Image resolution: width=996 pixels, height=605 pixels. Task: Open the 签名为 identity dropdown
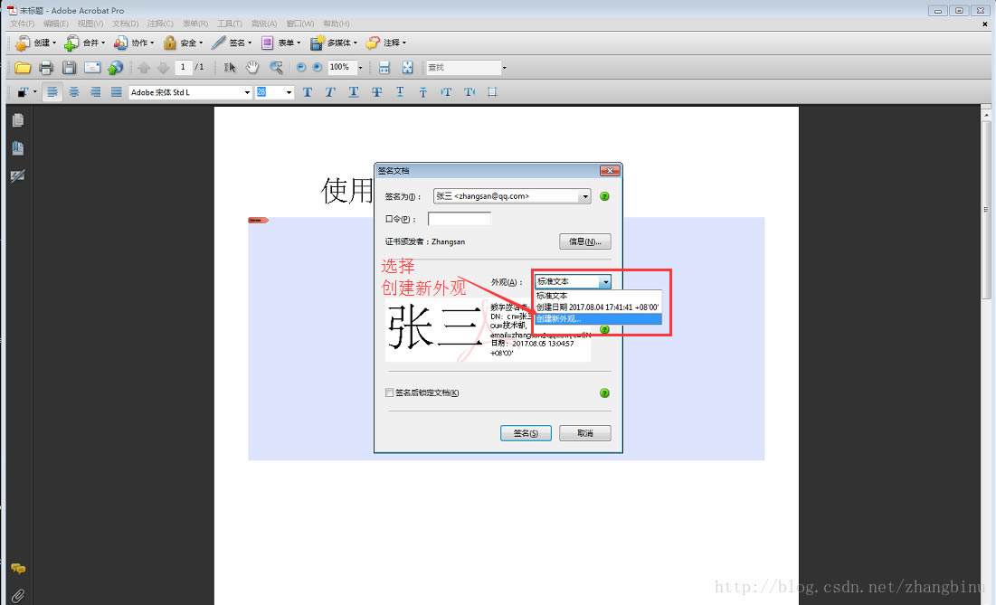[585, 196]
